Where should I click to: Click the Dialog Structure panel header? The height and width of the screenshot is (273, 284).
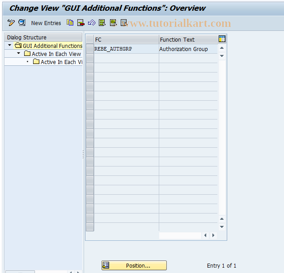pyautogui.click(x=43, y=37)
